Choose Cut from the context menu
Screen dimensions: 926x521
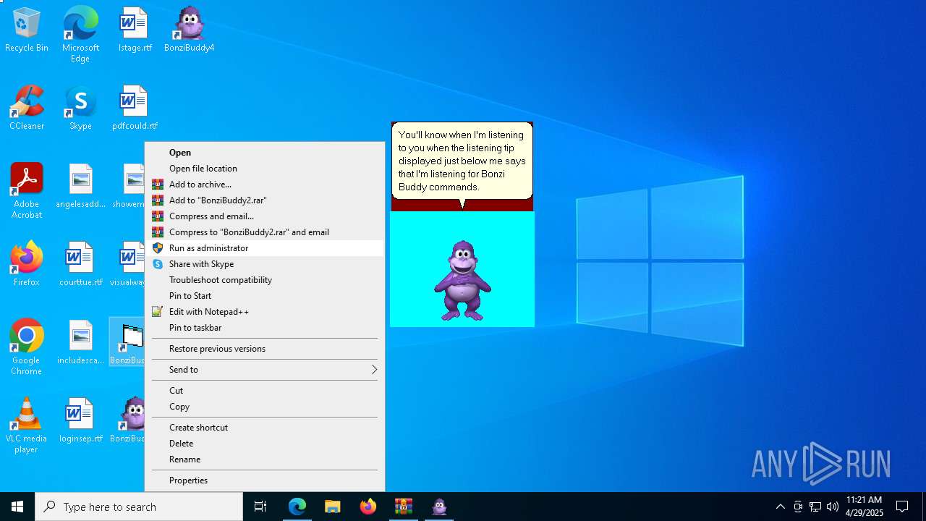click(x=265, y=391)
